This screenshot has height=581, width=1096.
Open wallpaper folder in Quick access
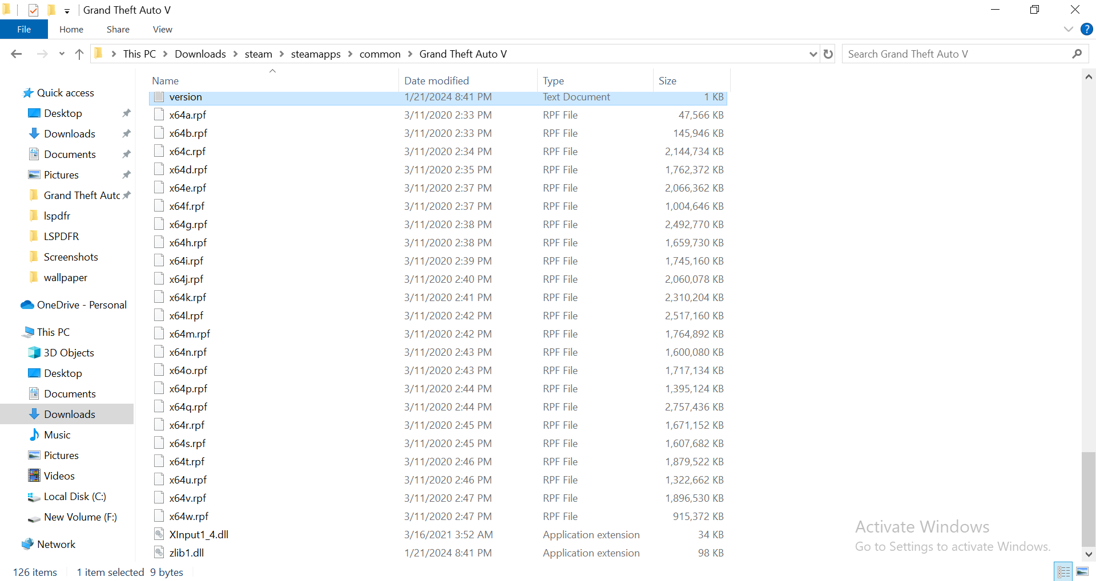pyautogui.click(x=66, y=278)
